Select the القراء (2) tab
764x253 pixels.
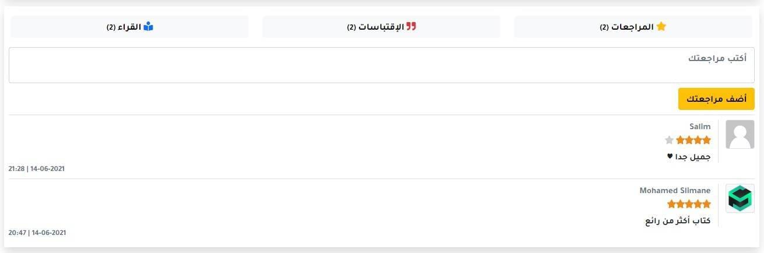(129, 27)
